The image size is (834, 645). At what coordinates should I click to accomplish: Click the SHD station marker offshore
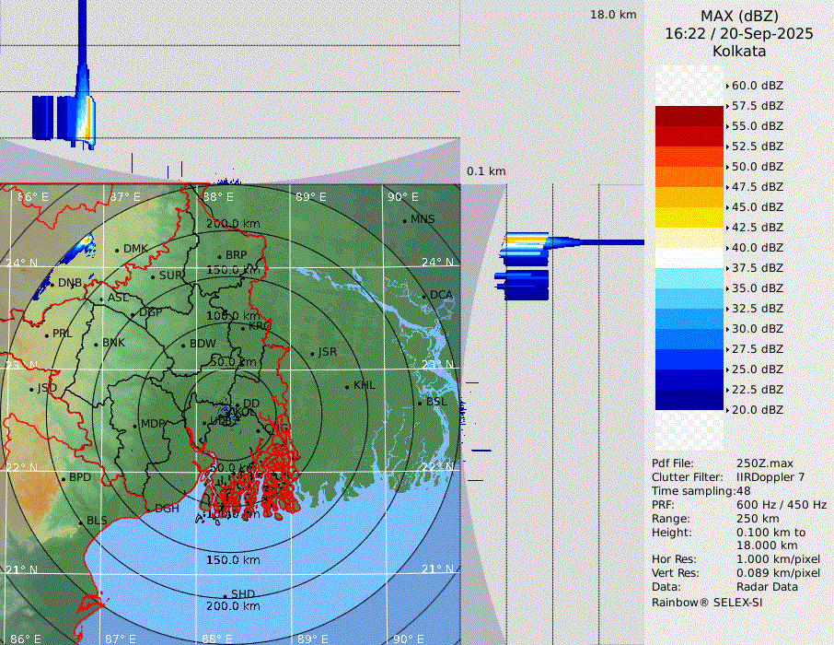pyautogui.click(x=225, y=595)
